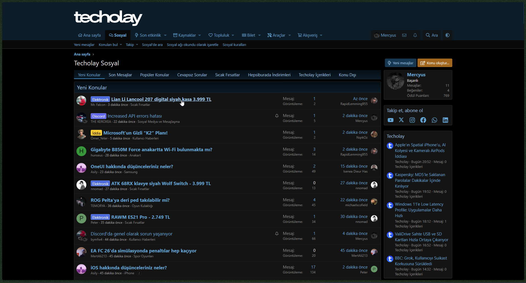
Task: Switch to the Hepsiburada İndirimleri tab
Action: [x=269, y=75]
